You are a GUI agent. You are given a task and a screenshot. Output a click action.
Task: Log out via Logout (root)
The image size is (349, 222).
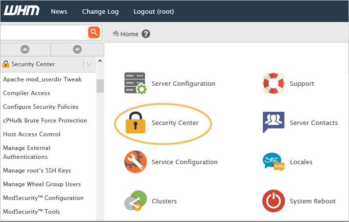[x=154, y=12]
